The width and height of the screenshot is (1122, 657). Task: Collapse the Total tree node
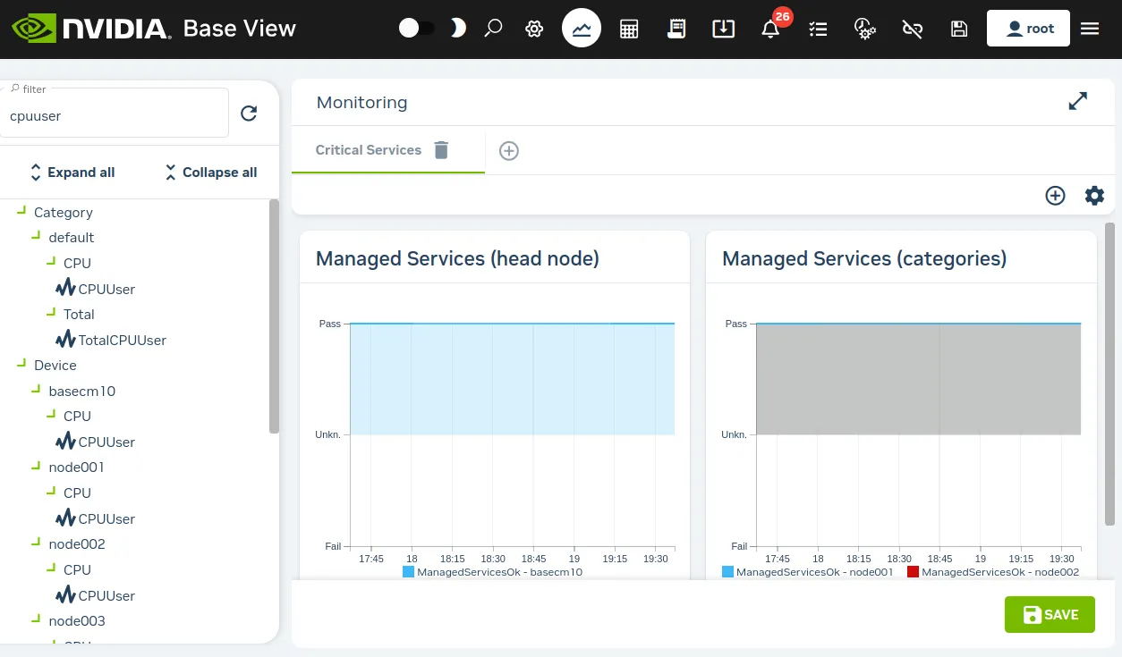(51, 313)
